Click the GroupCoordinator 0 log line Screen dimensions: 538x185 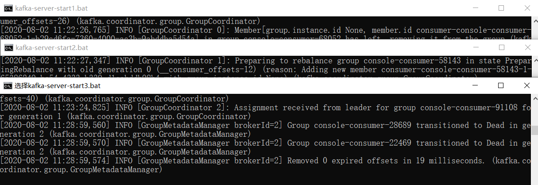click(x=266, y=30)
